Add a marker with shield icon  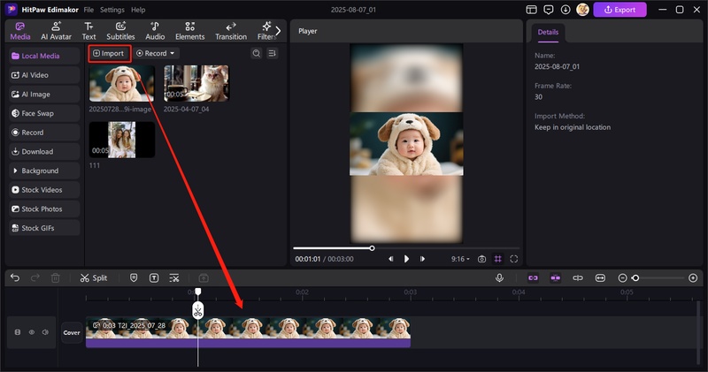(x=134, y=277)
